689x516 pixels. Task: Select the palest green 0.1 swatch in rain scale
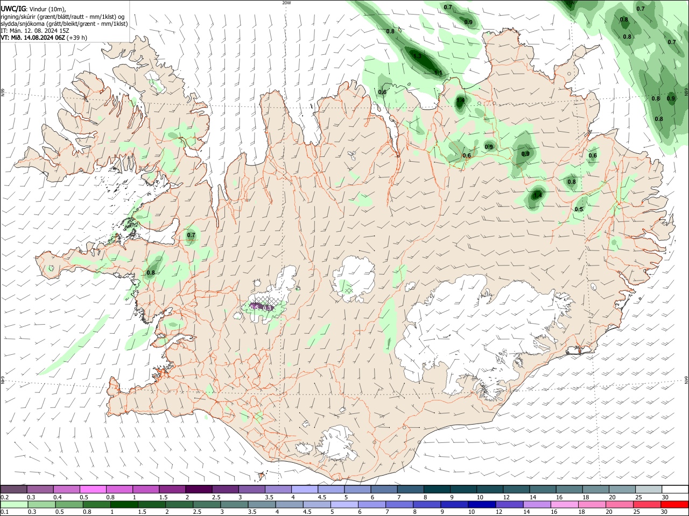[13, 504]
